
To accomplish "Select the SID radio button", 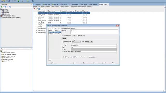I will pos(63,49).
